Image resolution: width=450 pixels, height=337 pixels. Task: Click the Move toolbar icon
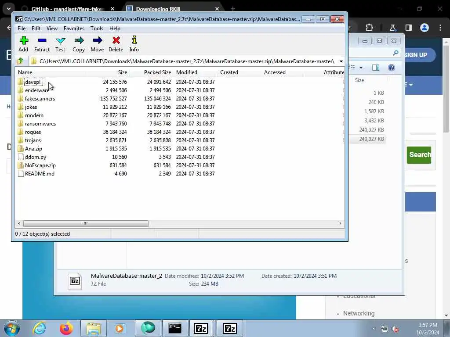click(97, 40)
